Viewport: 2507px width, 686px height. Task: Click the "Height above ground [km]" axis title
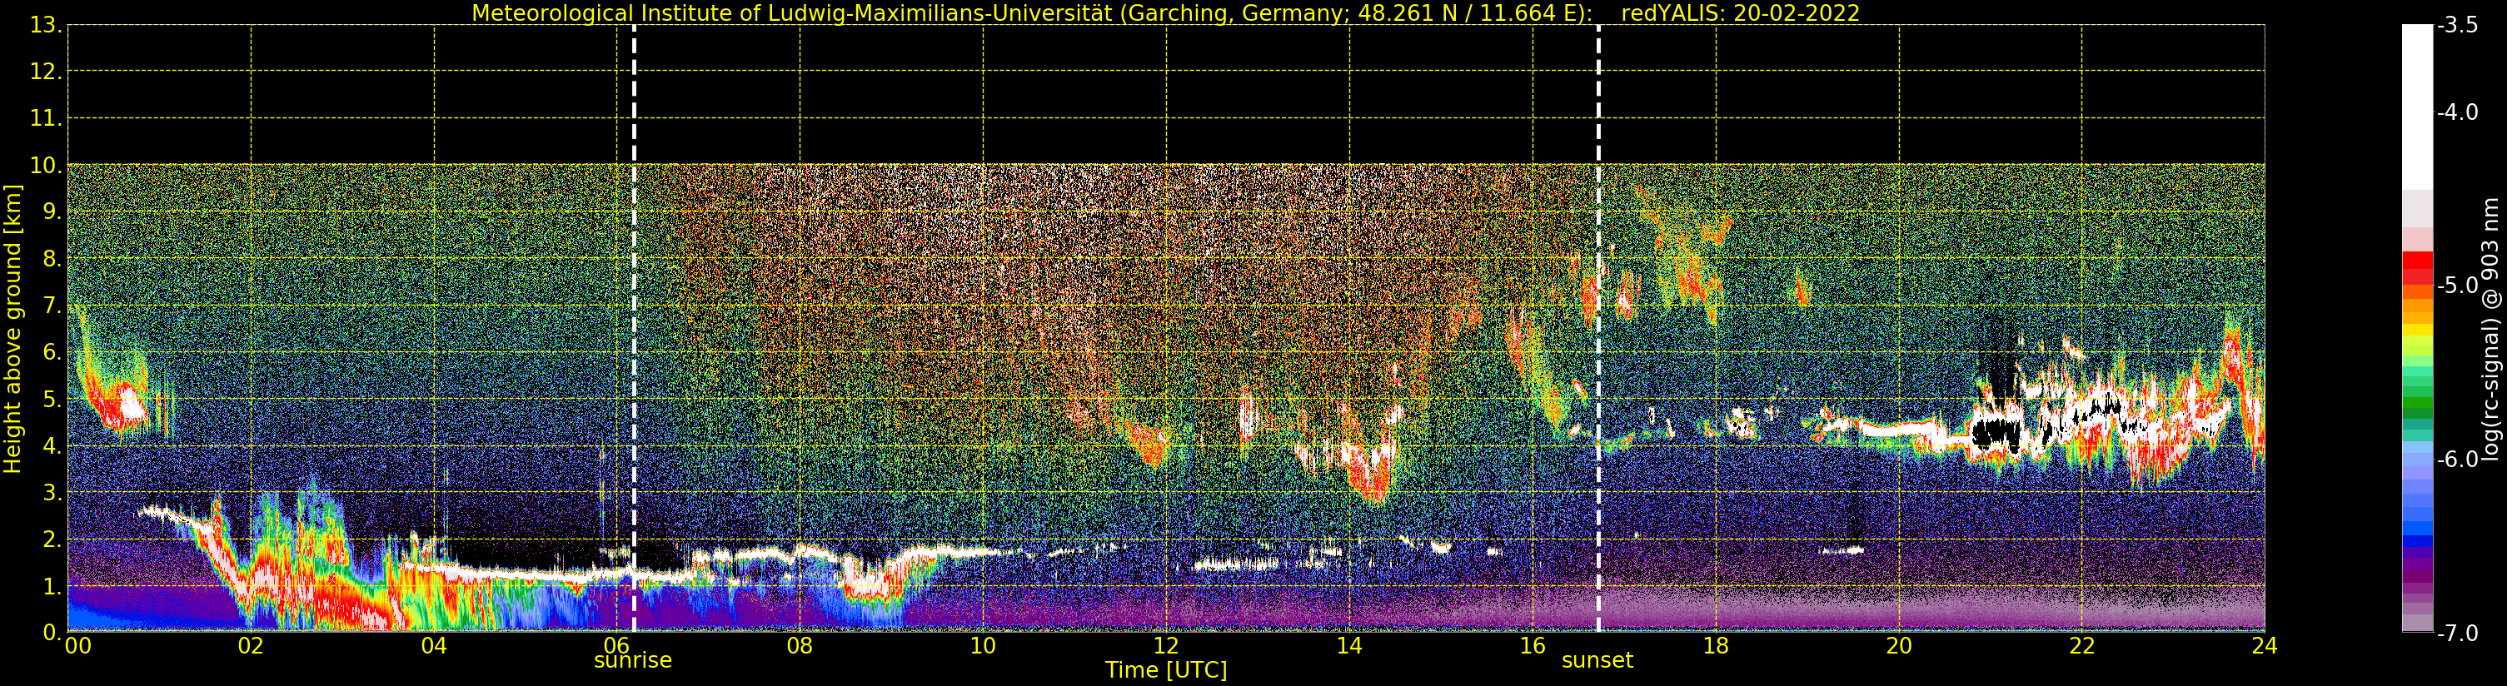point(12,329)
